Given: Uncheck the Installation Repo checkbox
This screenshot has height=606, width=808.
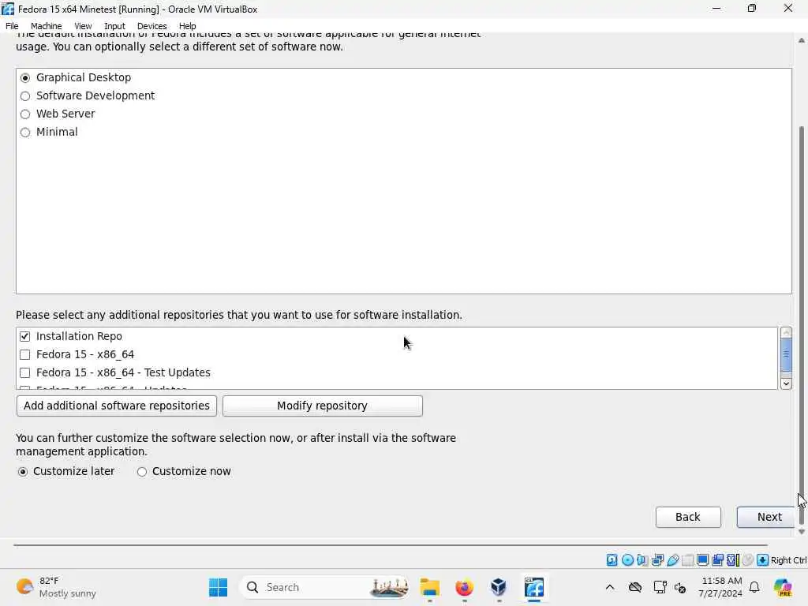Looking at the screenshot, I should pos(24,336).
